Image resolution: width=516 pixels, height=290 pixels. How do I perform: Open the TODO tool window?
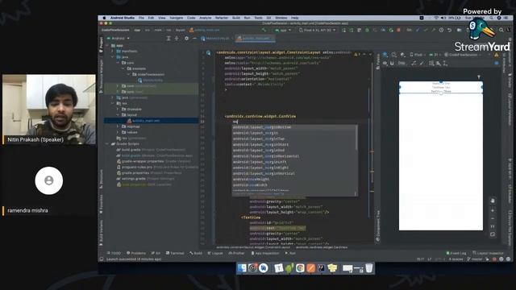pos(114,253)
